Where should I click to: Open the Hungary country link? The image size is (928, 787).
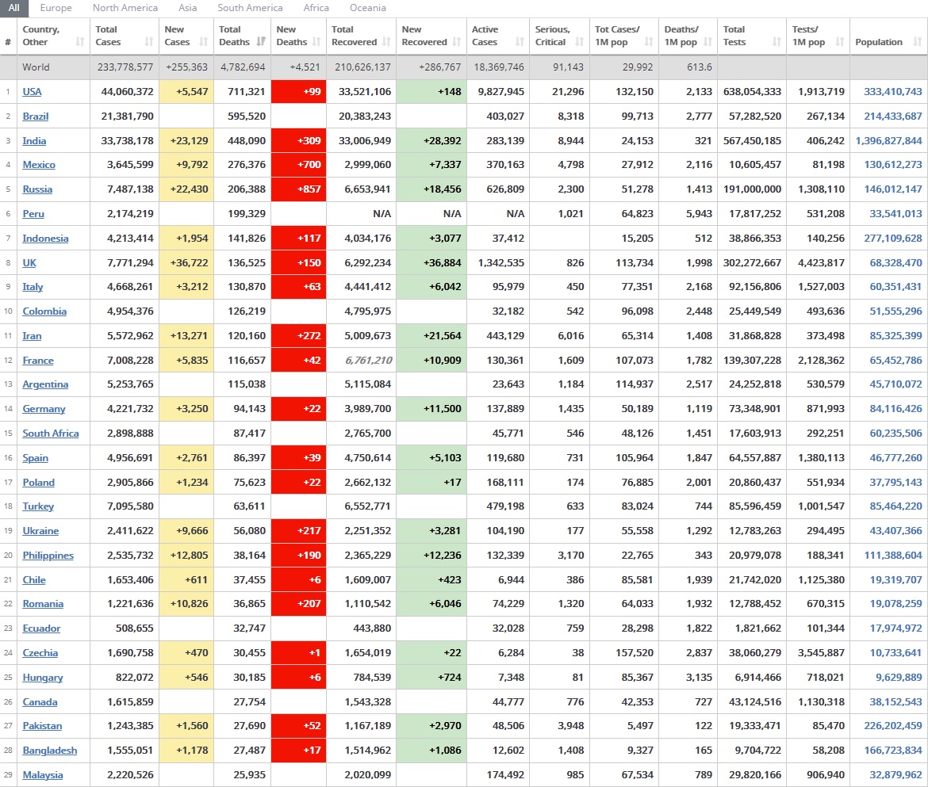pos(43,678)
